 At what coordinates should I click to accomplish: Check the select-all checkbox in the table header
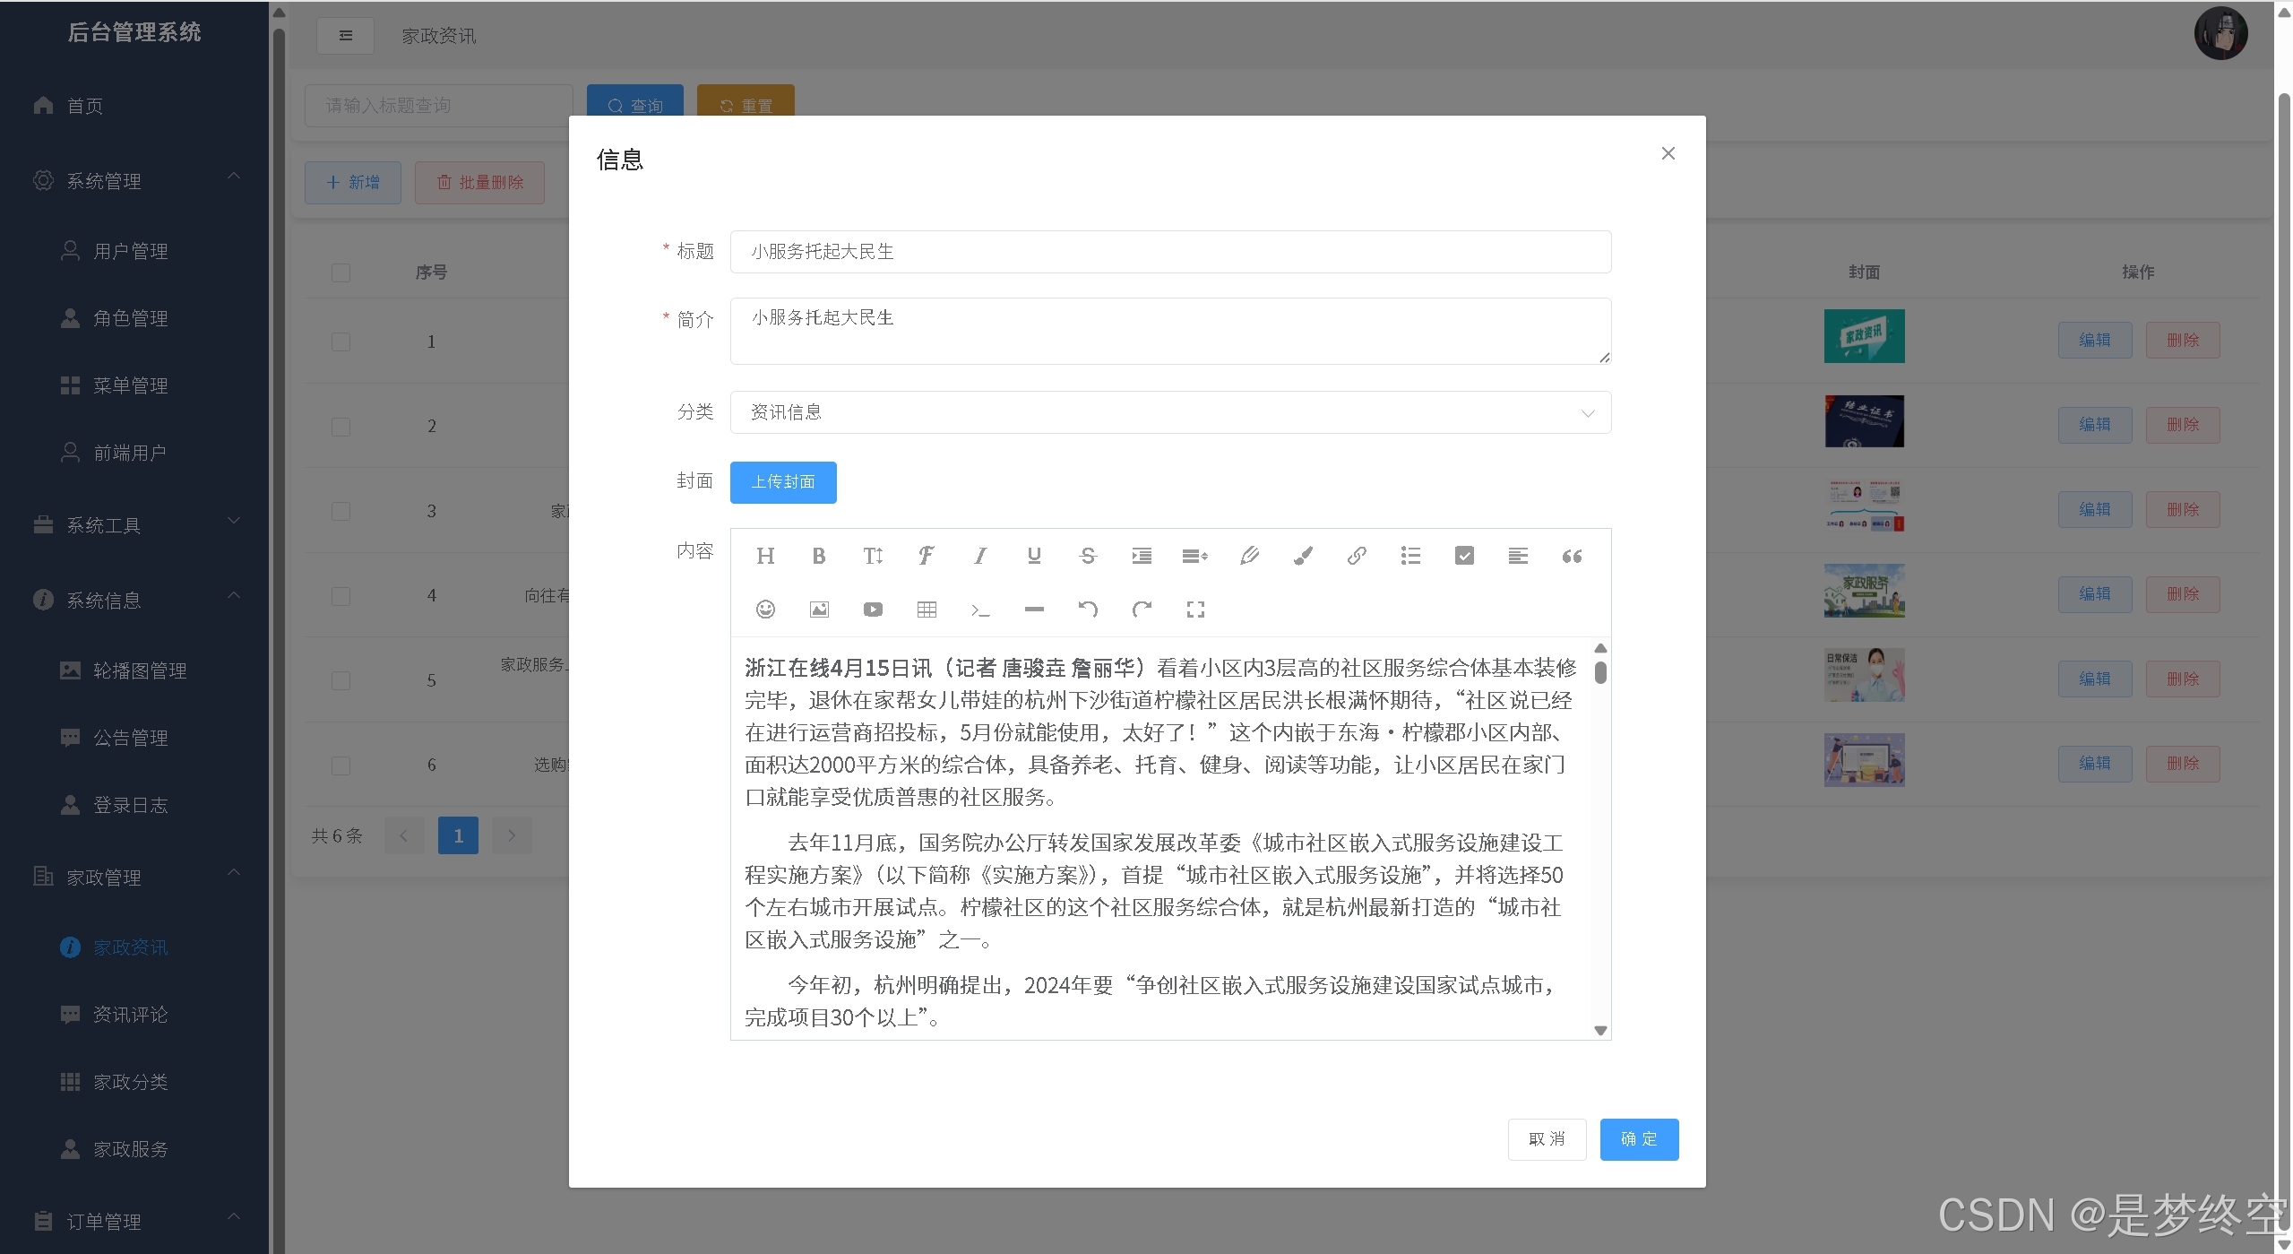coord(341,272)
